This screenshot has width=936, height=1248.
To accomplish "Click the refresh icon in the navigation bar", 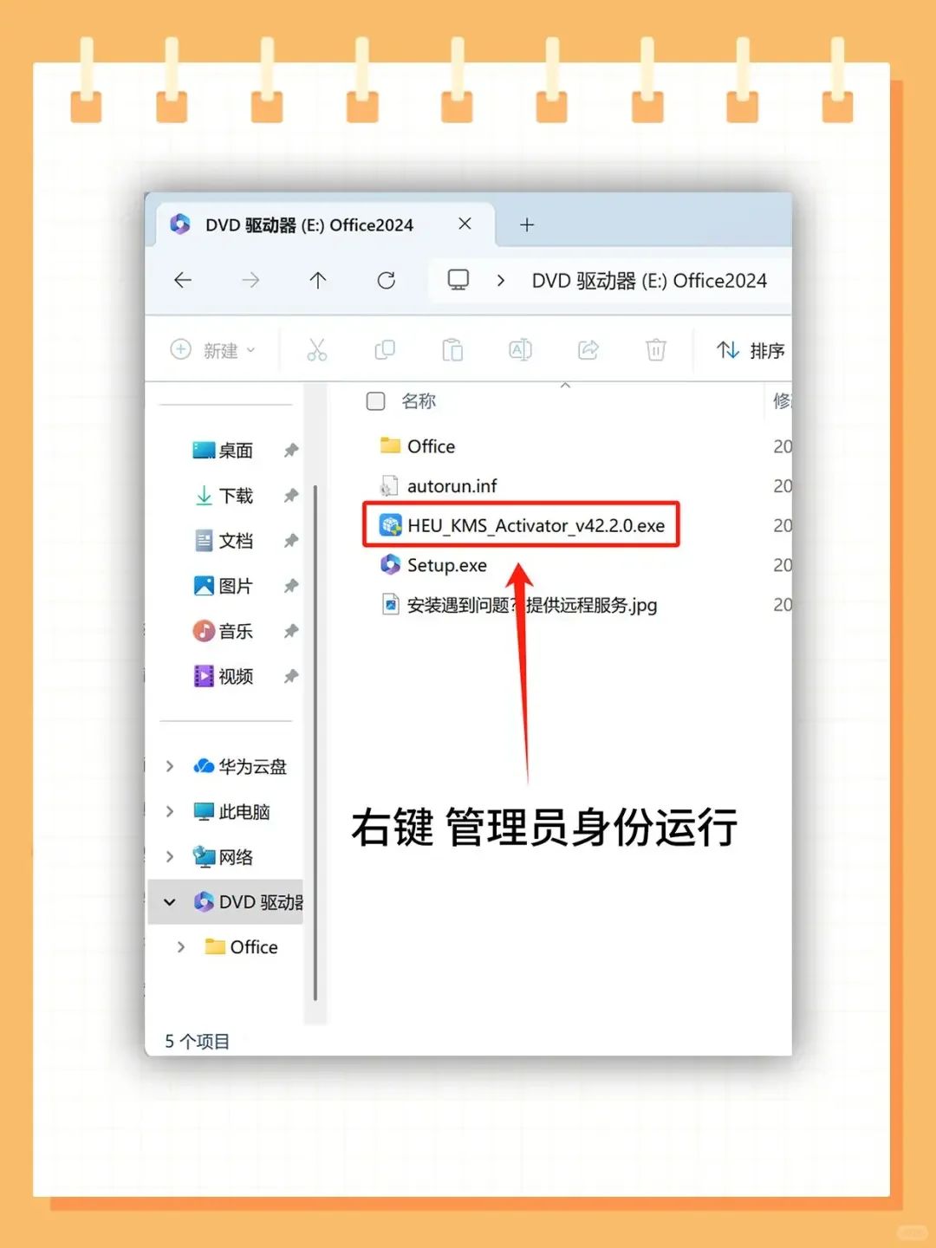I will (387, 280).
